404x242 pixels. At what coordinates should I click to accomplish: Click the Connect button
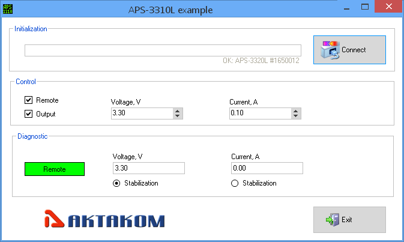tap(349, 50)
